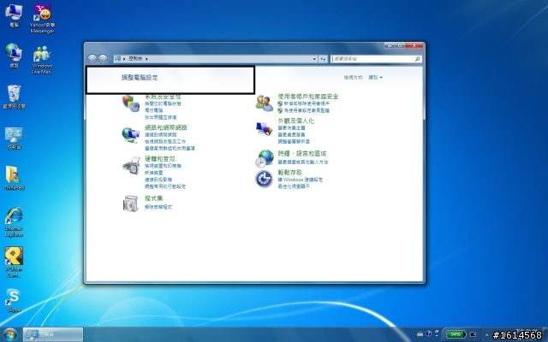This screenshot has width=548, height=342.
Task: Select the Skype desktop shortcut
Action: pyautogui.click(x=14, y=300)
